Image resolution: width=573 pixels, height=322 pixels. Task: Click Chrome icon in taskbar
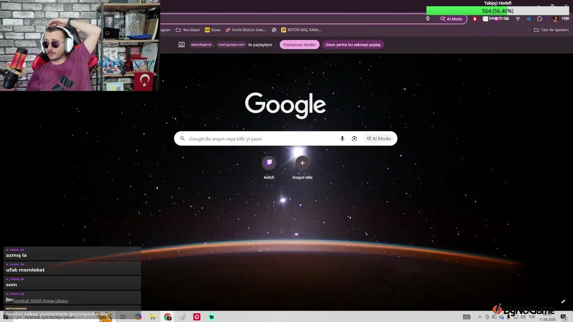point(167,317)
